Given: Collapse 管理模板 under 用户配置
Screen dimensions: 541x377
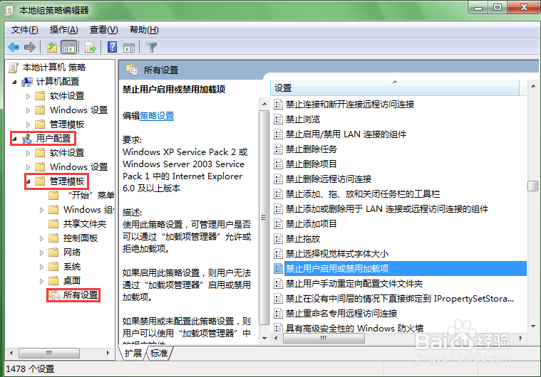Looking at the screenshot, I should coord(29,181).
